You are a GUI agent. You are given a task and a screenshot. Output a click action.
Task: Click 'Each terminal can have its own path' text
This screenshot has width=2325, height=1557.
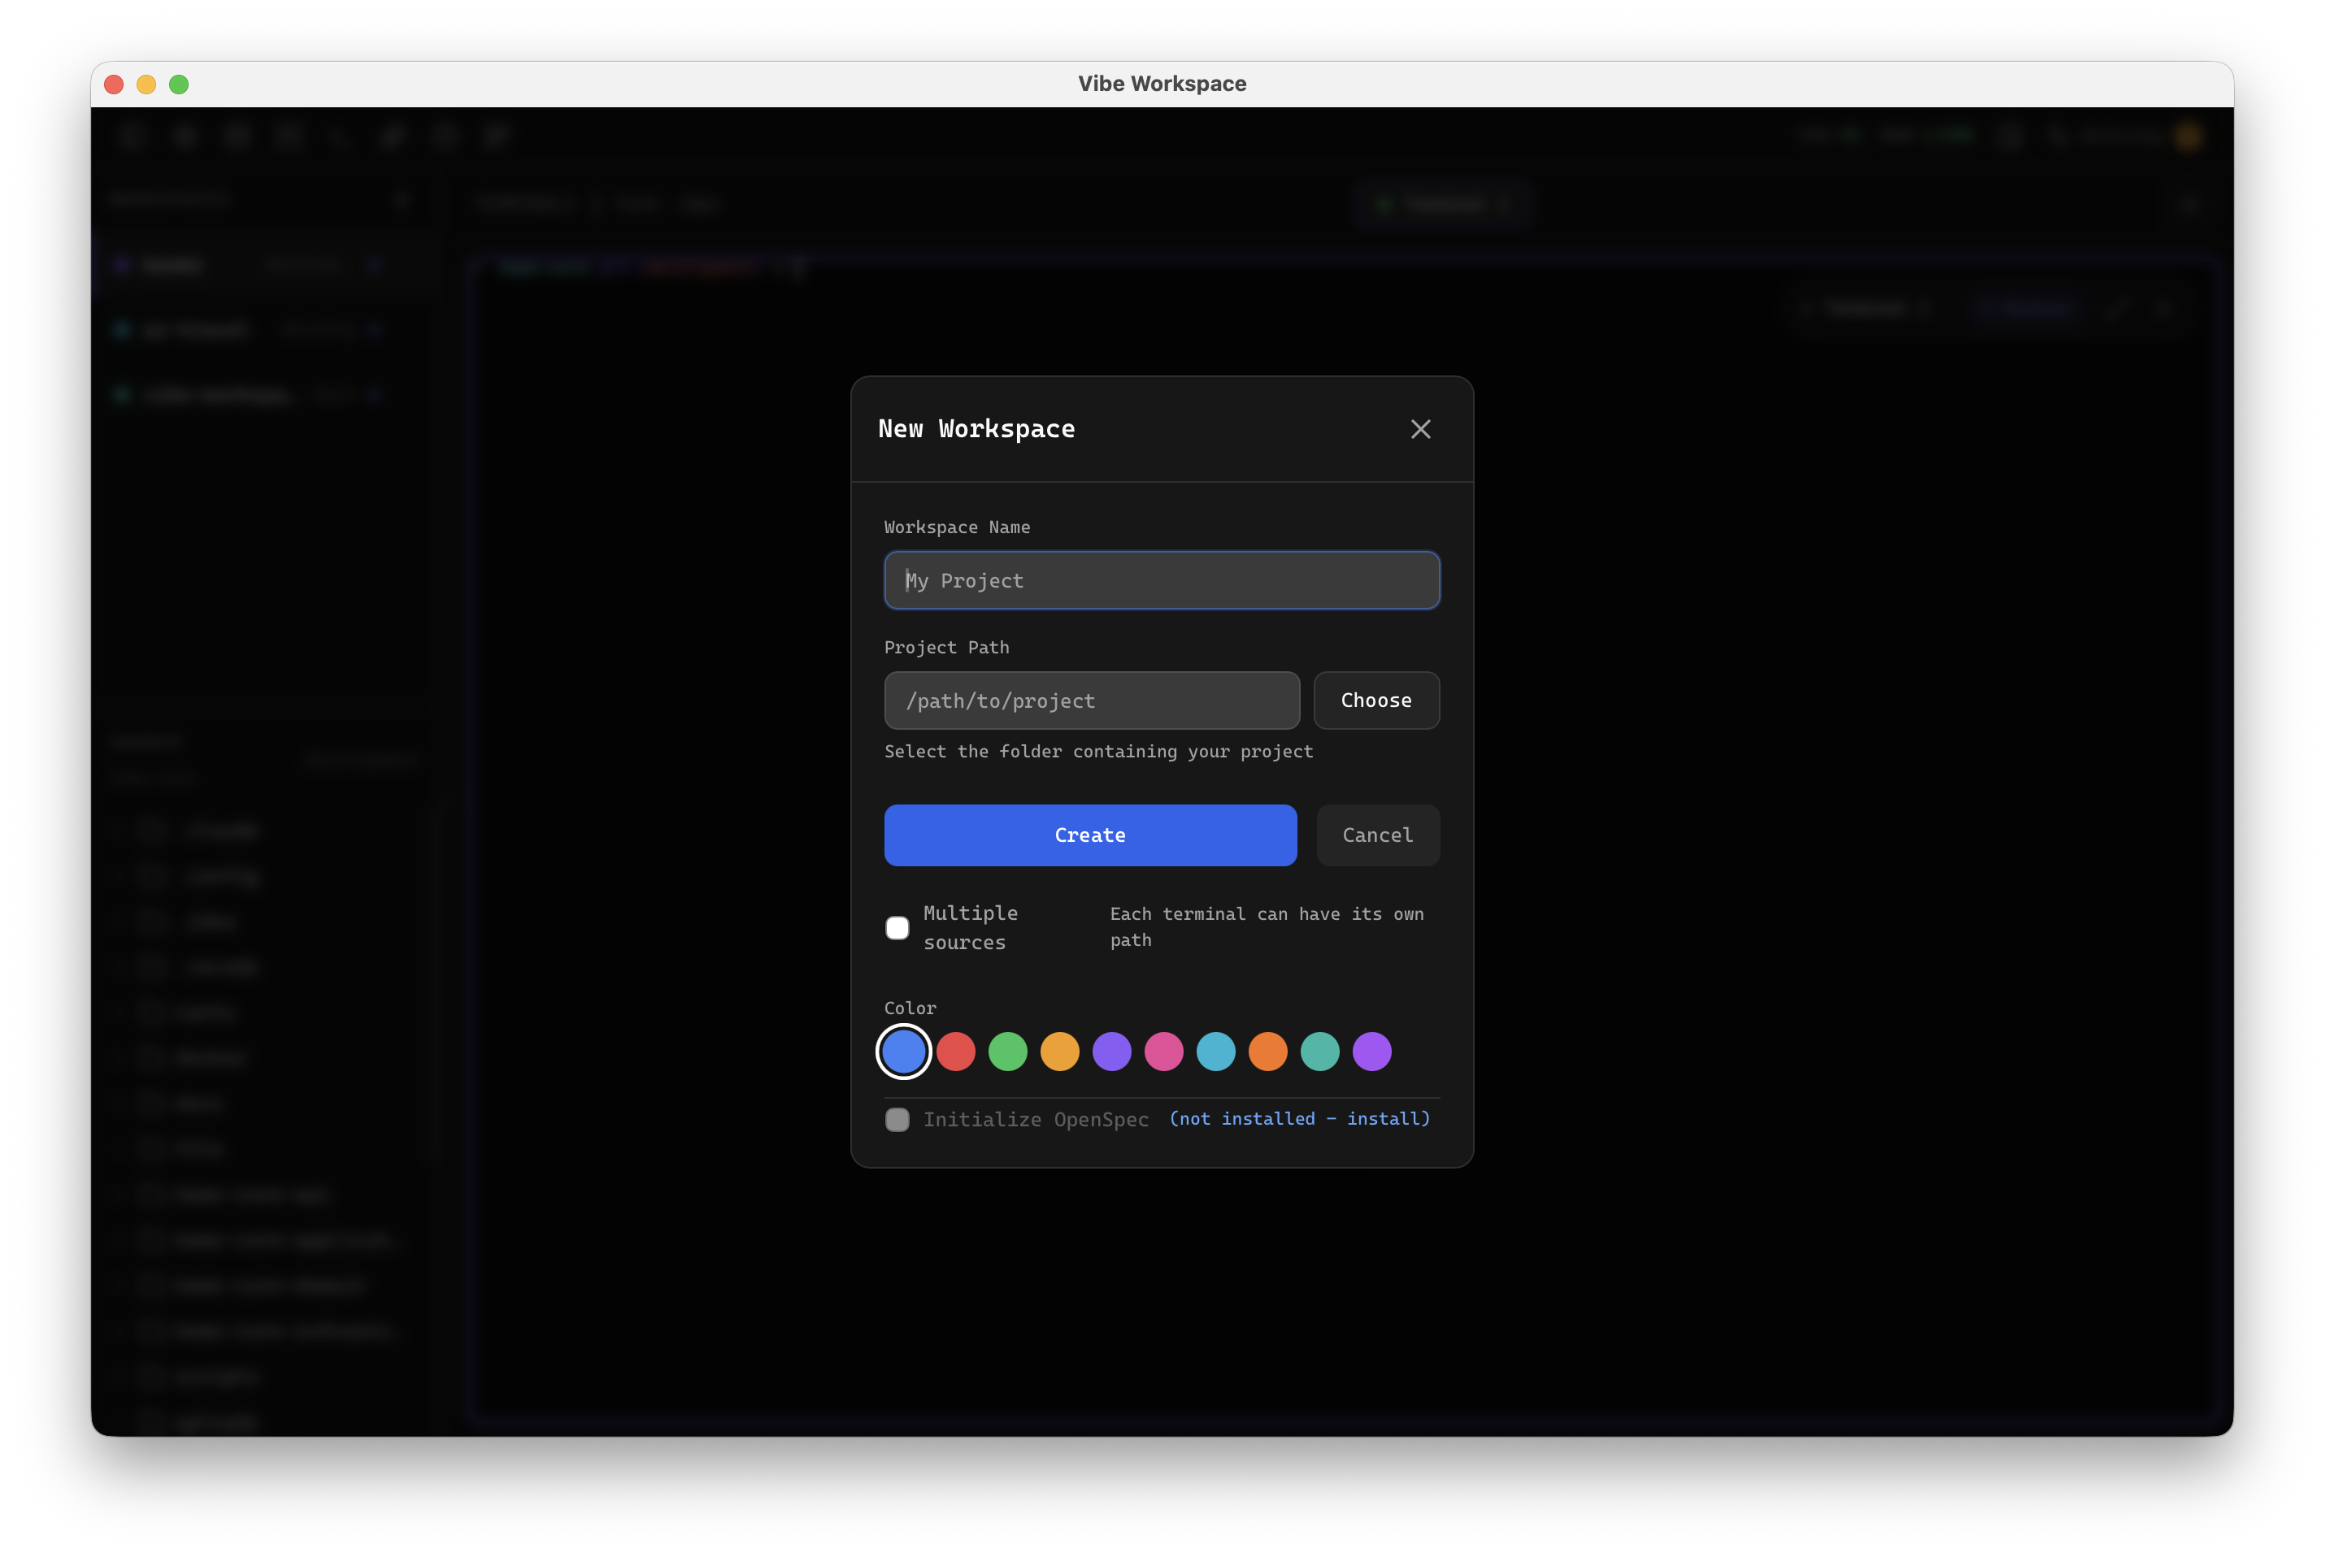[1267, 926]
